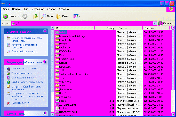Click icon beside Скопировать папку
This screenshot has height=117, width=176.
(x=8, y=78)
